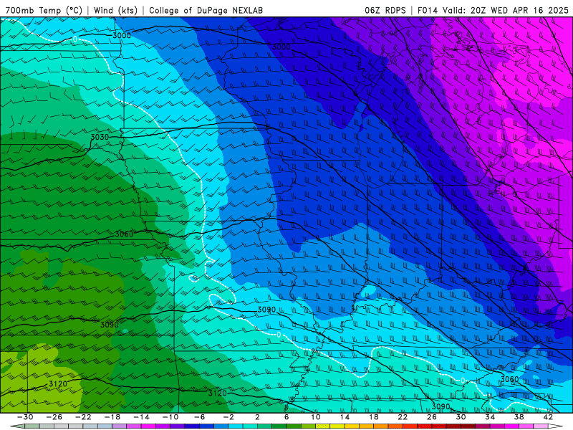This screenshot has height=430, width=573.
Task: Select the 3090 contour label in the cyan central area
Action: (266, 310)
